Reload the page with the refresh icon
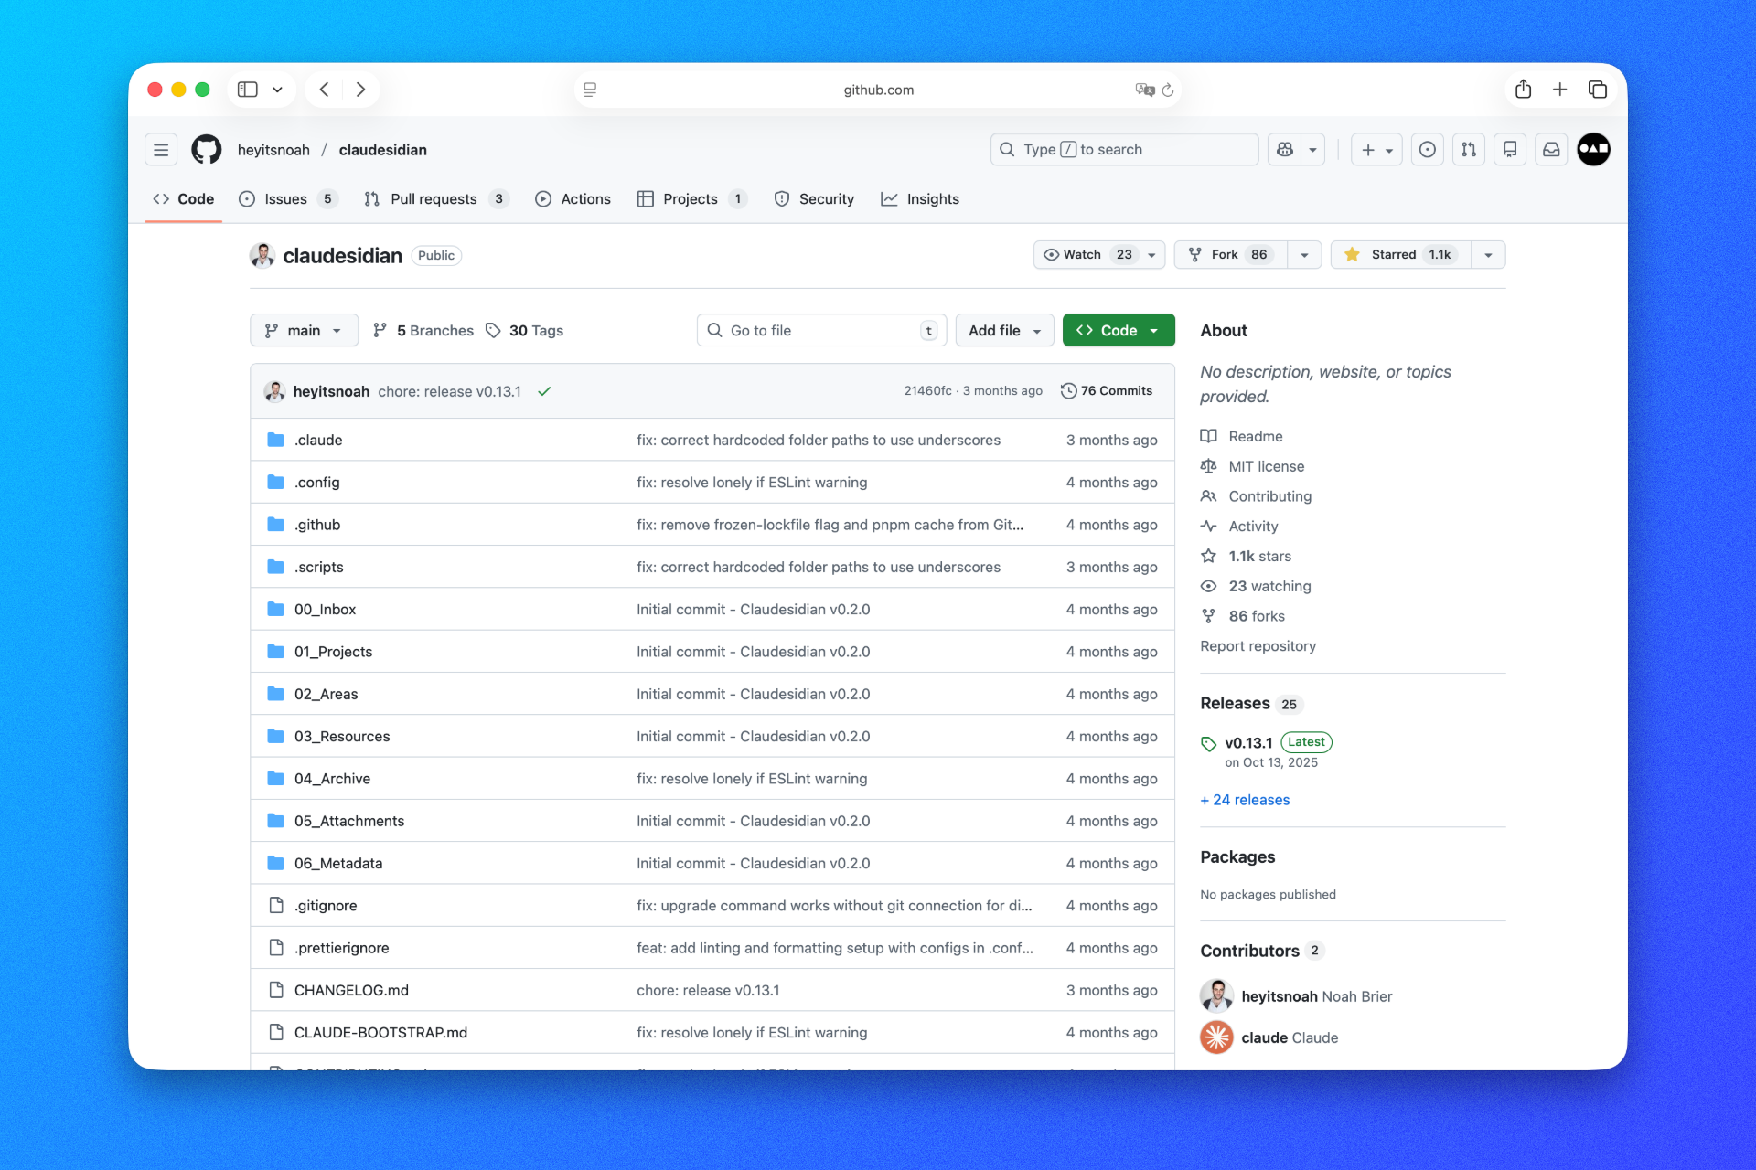This screenshot has height=1170, width=1756. point(1168,90)
